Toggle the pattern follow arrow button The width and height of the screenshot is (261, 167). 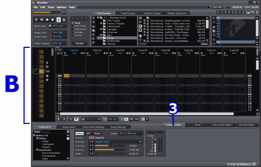59,20
